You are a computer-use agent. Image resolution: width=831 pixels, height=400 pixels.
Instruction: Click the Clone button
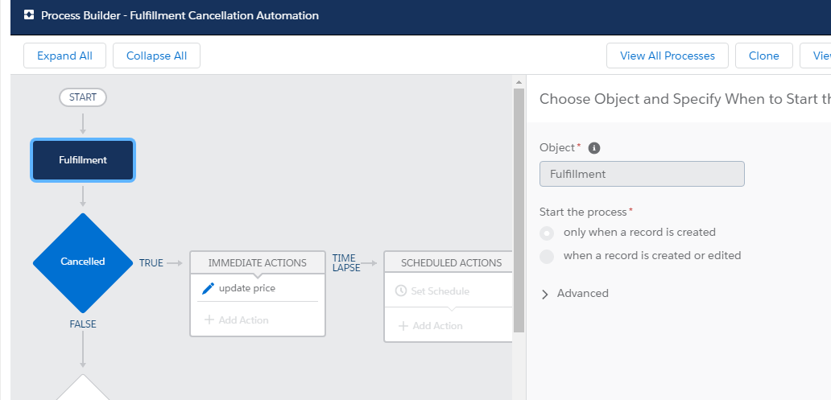pos(763,56)
